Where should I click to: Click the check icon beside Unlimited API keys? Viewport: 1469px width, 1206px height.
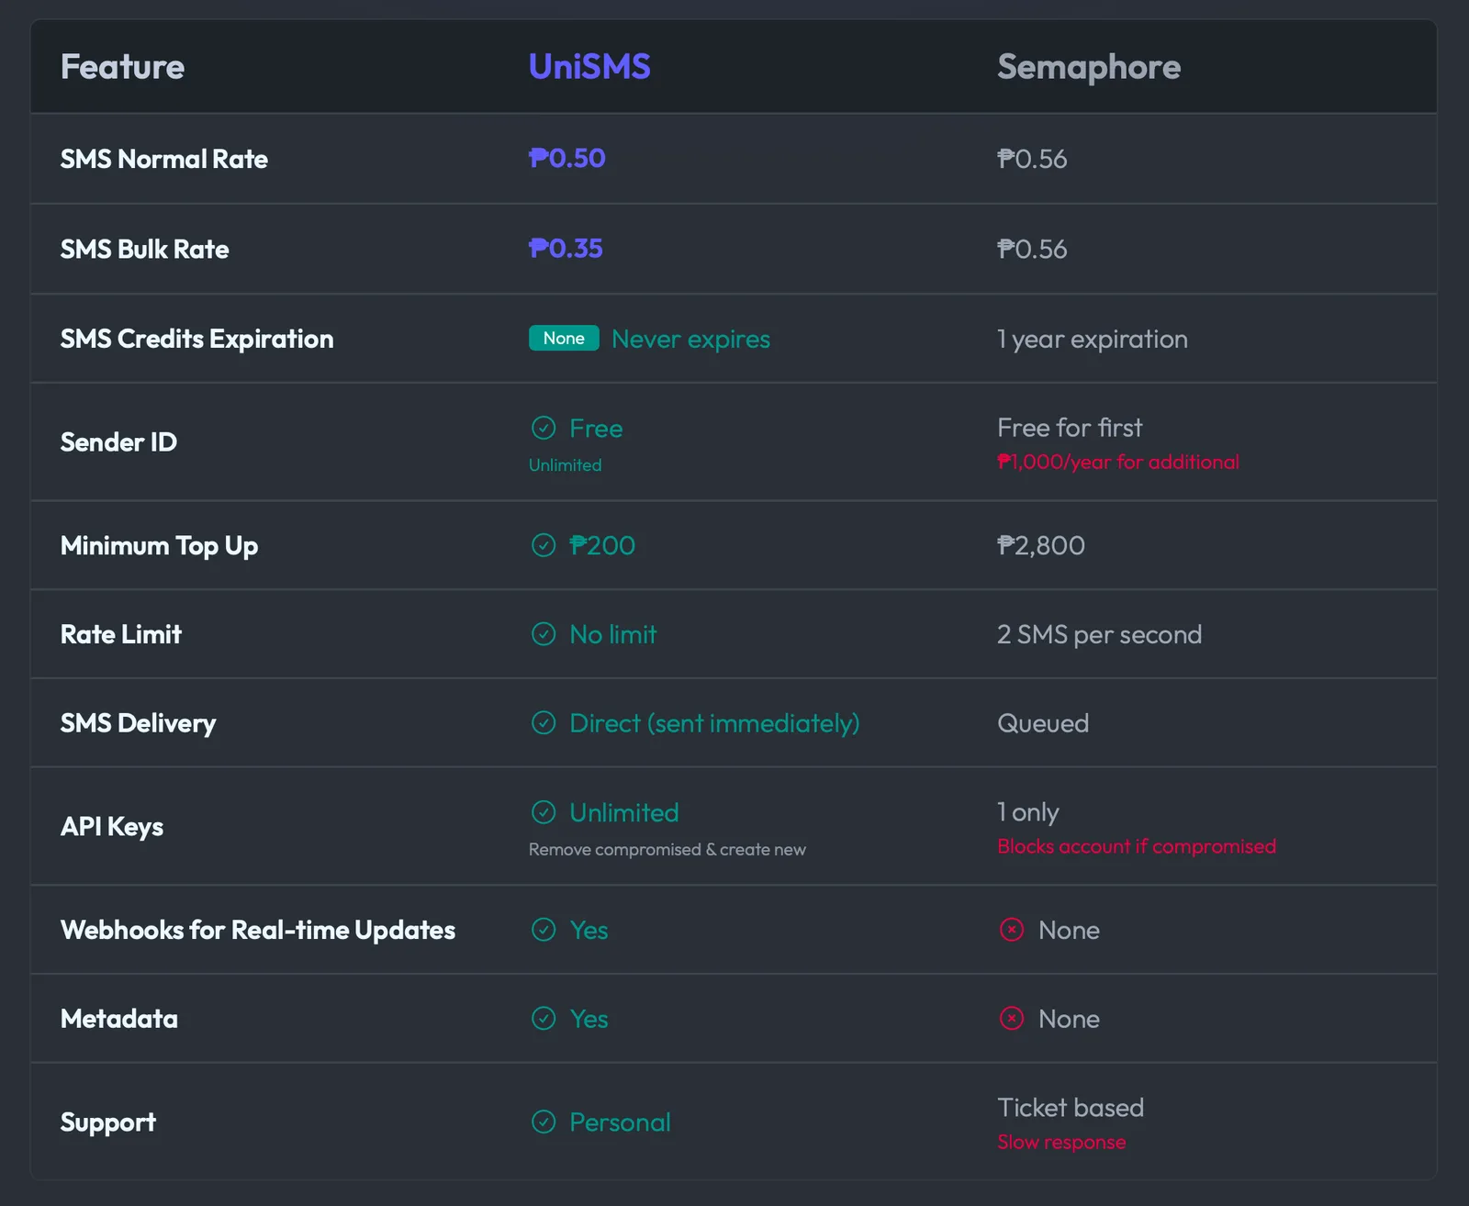544,812
